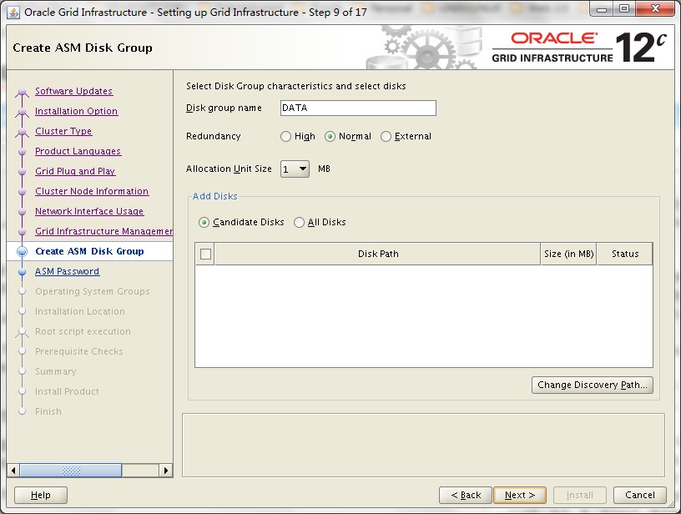Open Cluster Type step
681x514 pixels.
tap(63, 131)
